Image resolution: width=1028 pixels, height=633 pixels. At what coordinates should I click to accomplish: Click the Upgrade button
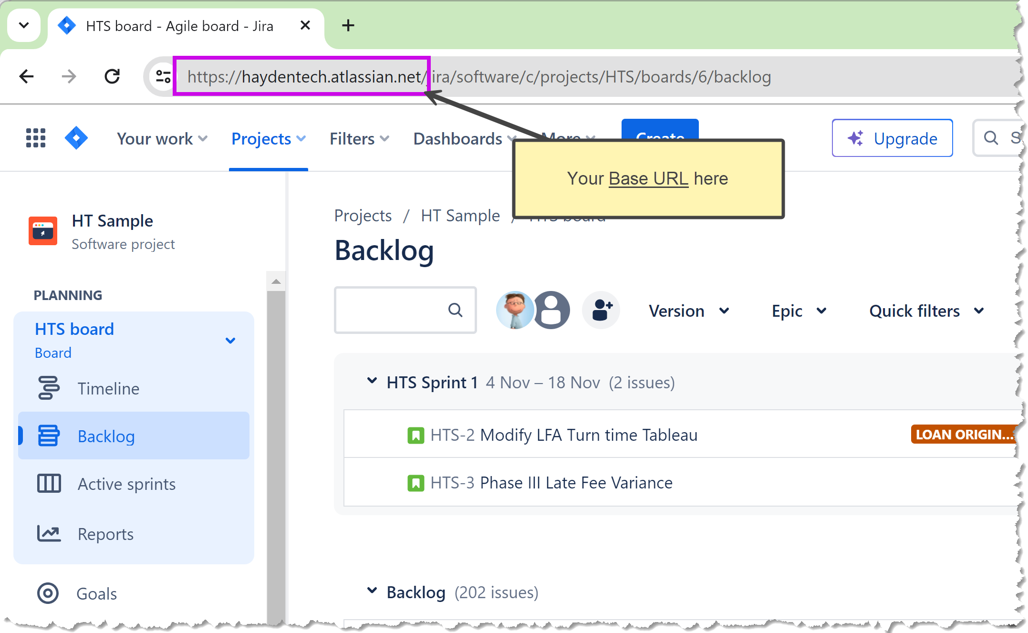tap(892, 138)
